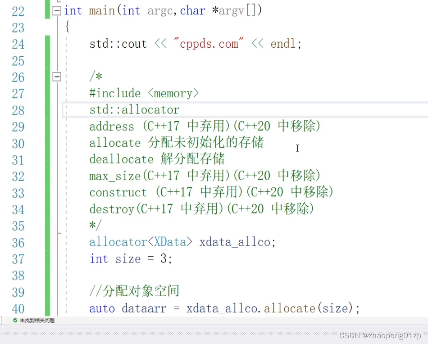Click the green change bar beside line 24
The height and width of the screenshot is (344, 428).
coord(48,44)
